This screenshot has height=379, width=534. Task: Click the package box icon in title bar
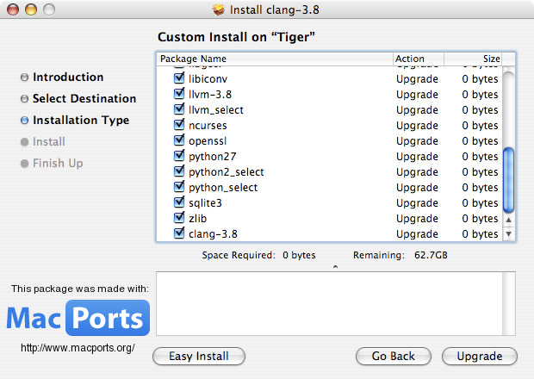click(219, 9)
